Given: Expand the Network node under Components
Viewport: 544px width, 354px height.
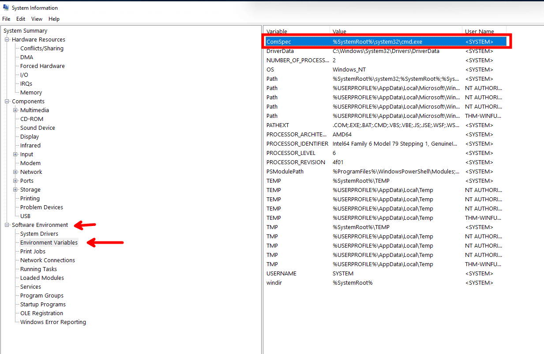Looking at the screenshot, I should pos(15,172).
